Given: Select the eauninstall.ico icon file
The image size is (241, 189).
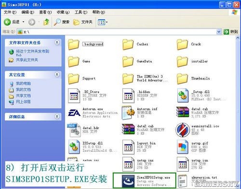Looking at the screenshot, I should (x=183, y=130).
